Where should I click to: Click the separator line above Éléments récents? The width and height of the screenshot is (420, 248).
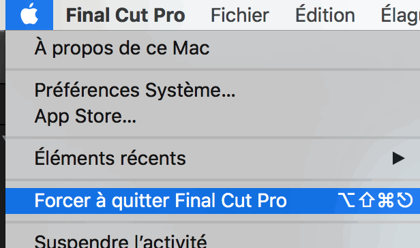tap(213, 138)
